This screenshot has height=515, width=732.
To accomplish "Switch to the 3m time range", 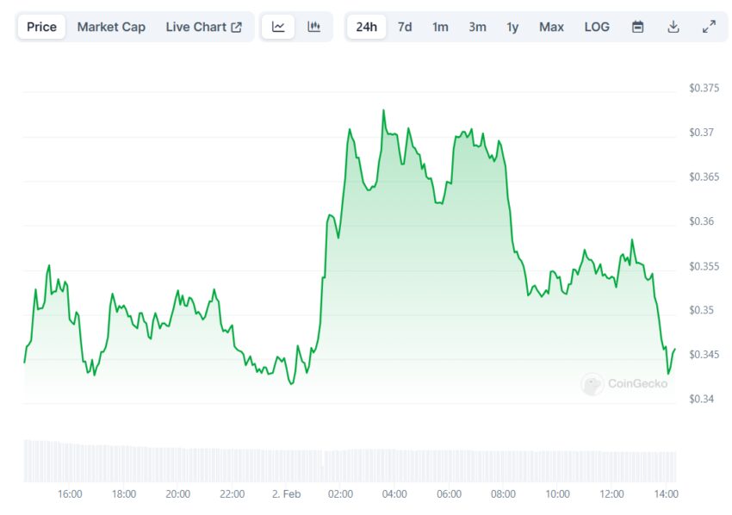I will [x=477, y=27].
